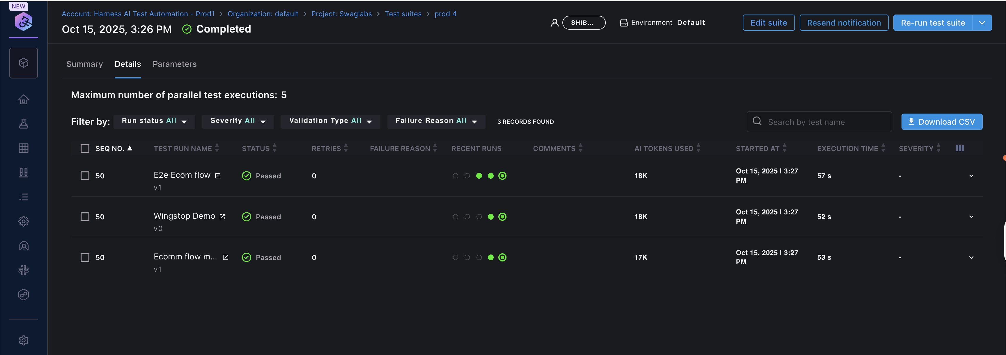Toggle the select-all checkbox in table header

pos(85,148)
